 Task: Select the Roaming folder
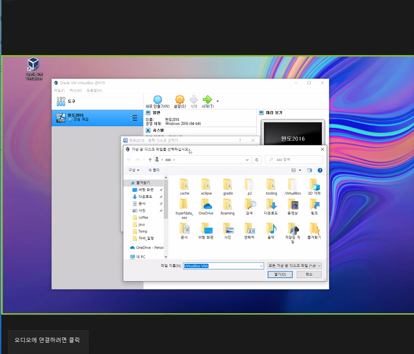click(x=228, y=207)
